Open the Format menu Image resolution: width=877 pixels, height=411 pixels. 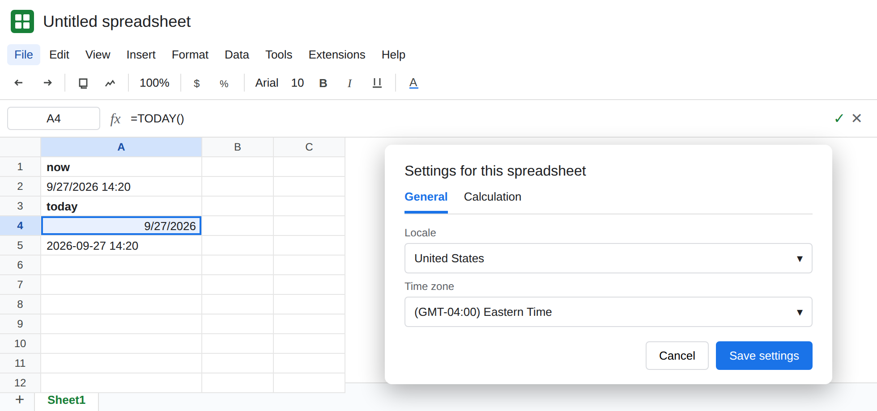190,55
